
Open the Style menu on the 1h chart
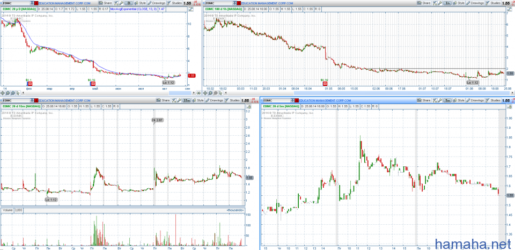pyautogui.click(x=458, y=3)
